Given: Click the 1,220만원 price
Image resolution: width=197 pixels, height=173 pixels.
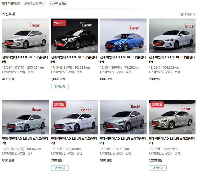Looking at the screenshot, I should click(156, 160).
